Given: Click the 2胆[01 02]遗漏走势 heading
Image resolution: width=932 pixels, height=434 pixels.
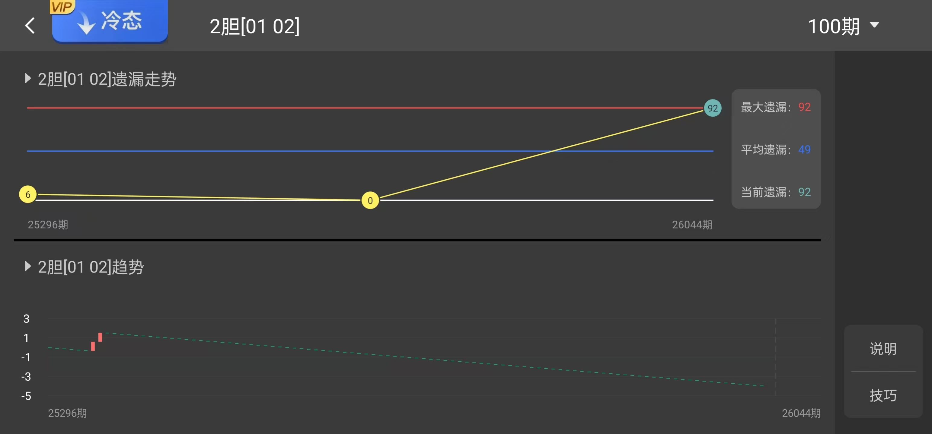Looking at the screenshot, I should (x=107, y=79).
